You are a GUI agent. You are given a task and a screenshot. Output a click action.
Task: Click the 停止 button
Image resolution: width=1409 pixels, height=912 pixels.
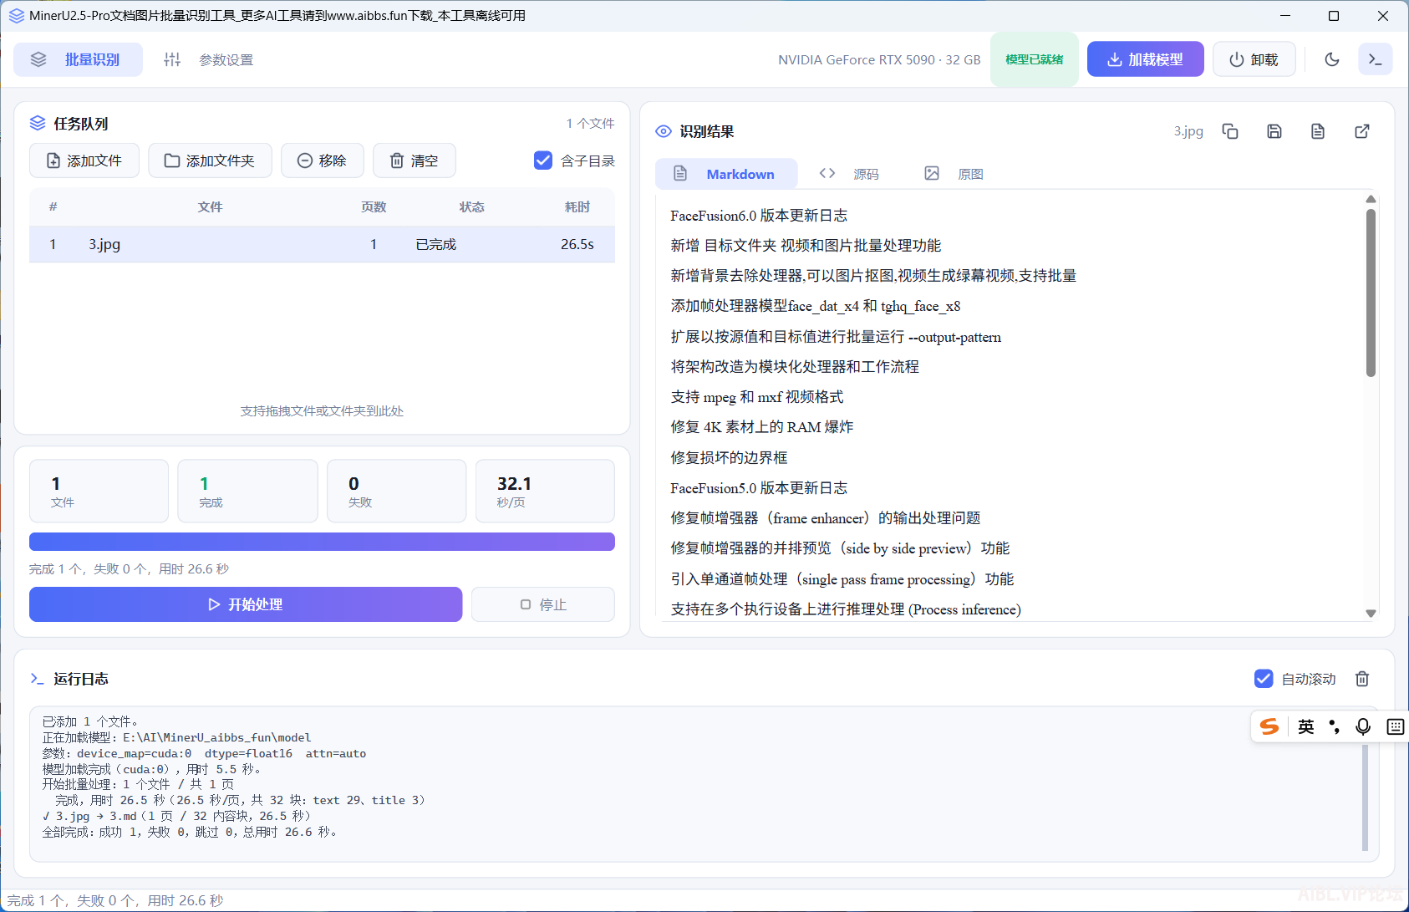pyautogui.click(x=543, y=604)
